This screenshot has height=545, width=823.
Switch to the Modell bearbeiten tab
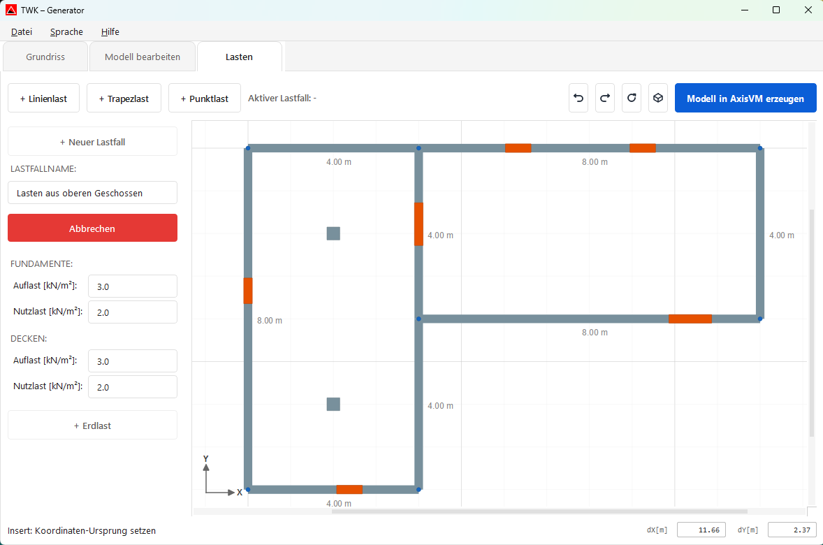point(143,57)
